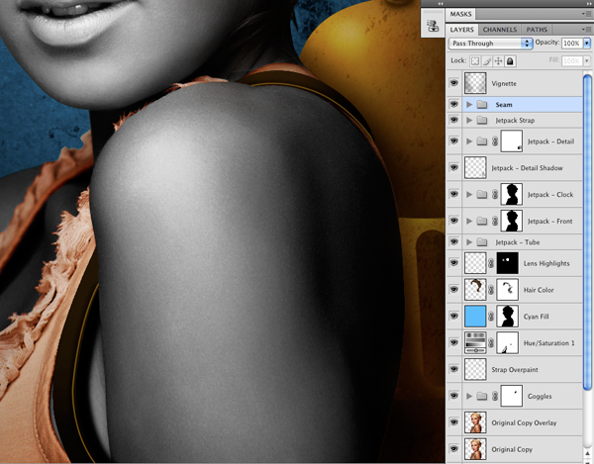The width and height of the screenshot is (594, 464).
Task: Hide the Cyan Fill layer
Action: [453, 316]
